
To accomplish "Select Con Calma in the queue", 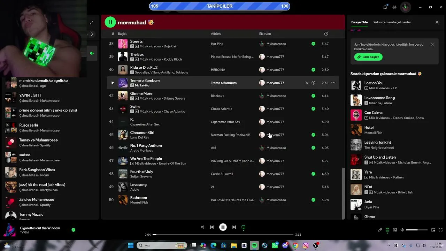I will pyautogui.click(x=374, y=113).
